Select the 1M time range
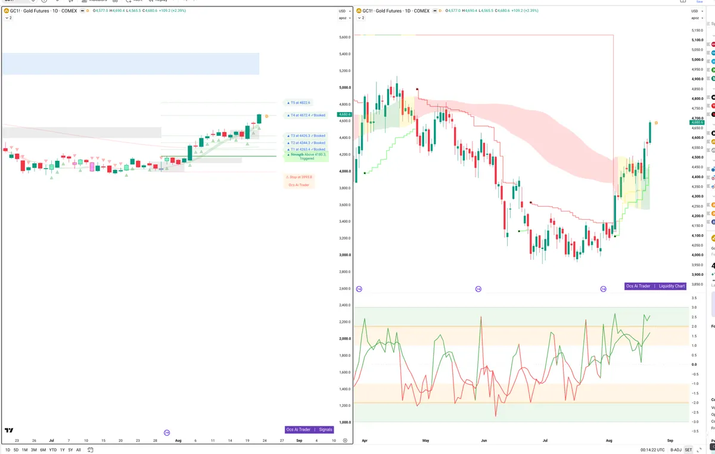This screenshot has height=454, width=715. click(x=24, y=450)
